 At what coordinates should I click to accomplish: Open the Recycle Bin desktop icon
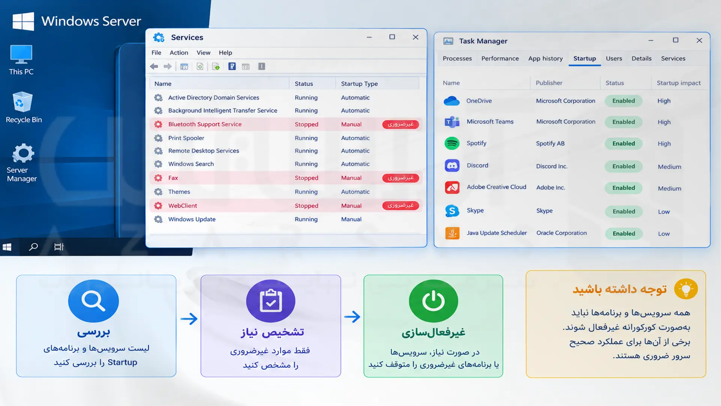[23, 108]
